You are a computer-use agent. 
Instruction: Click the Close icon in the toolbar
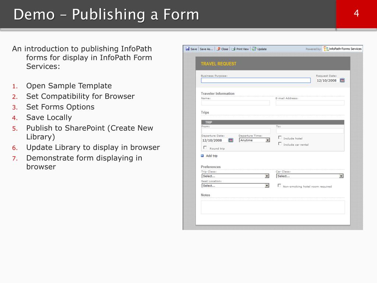pyautogui.click(x=218, y=49)
